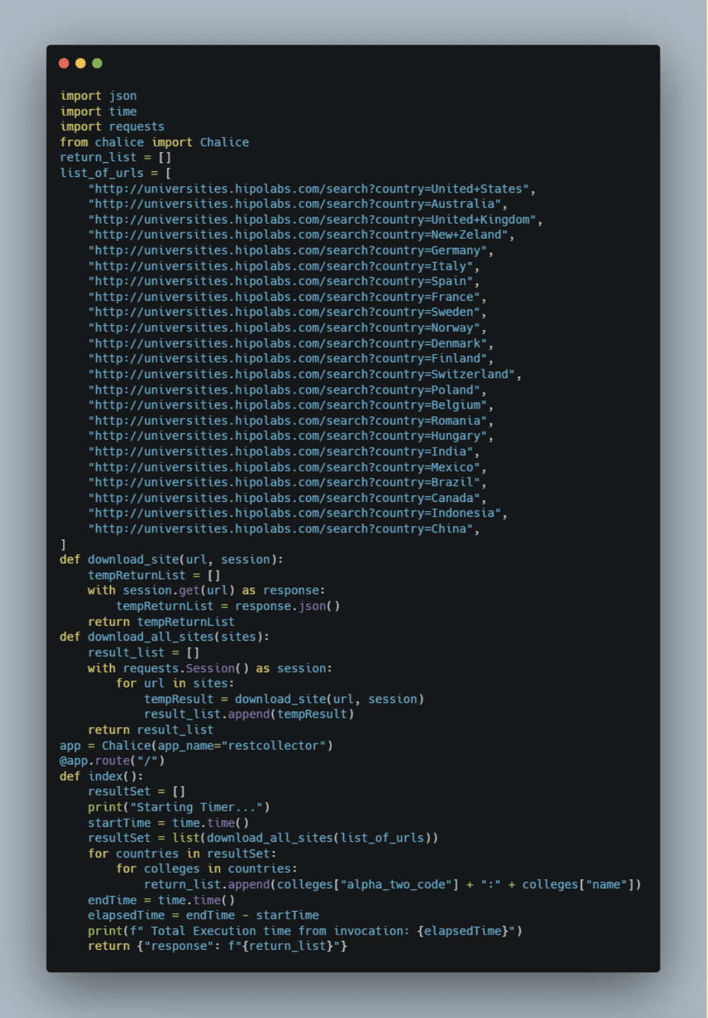Click the 'def download_all_sites' function header
Viewport: 708px width, 1018px height.
pyautogui.click(x=164, y=636)
